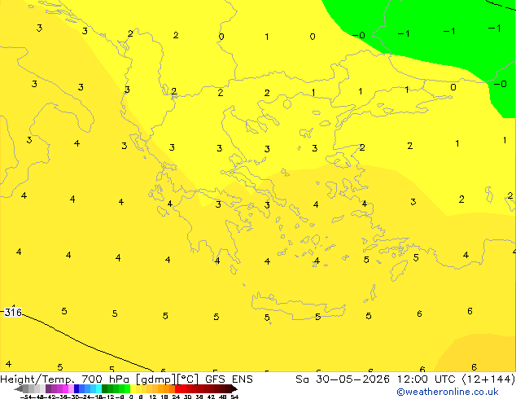Click the GFS ENS model label
Screen dimensions: 516x399
[229, 379]
